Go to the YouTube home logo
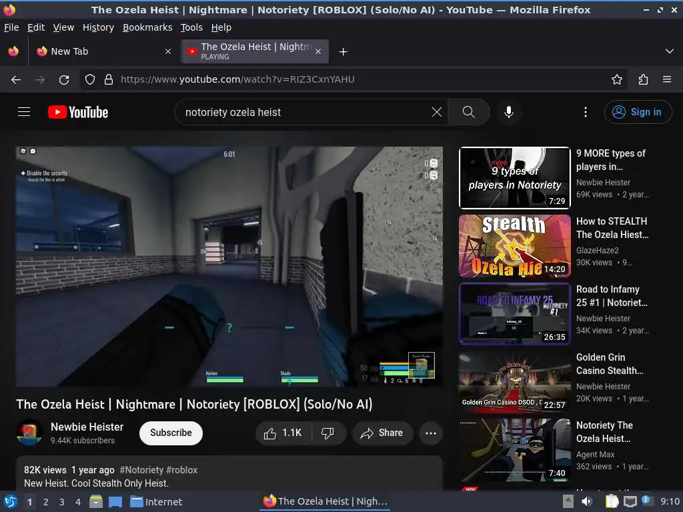 click(78, 112)
